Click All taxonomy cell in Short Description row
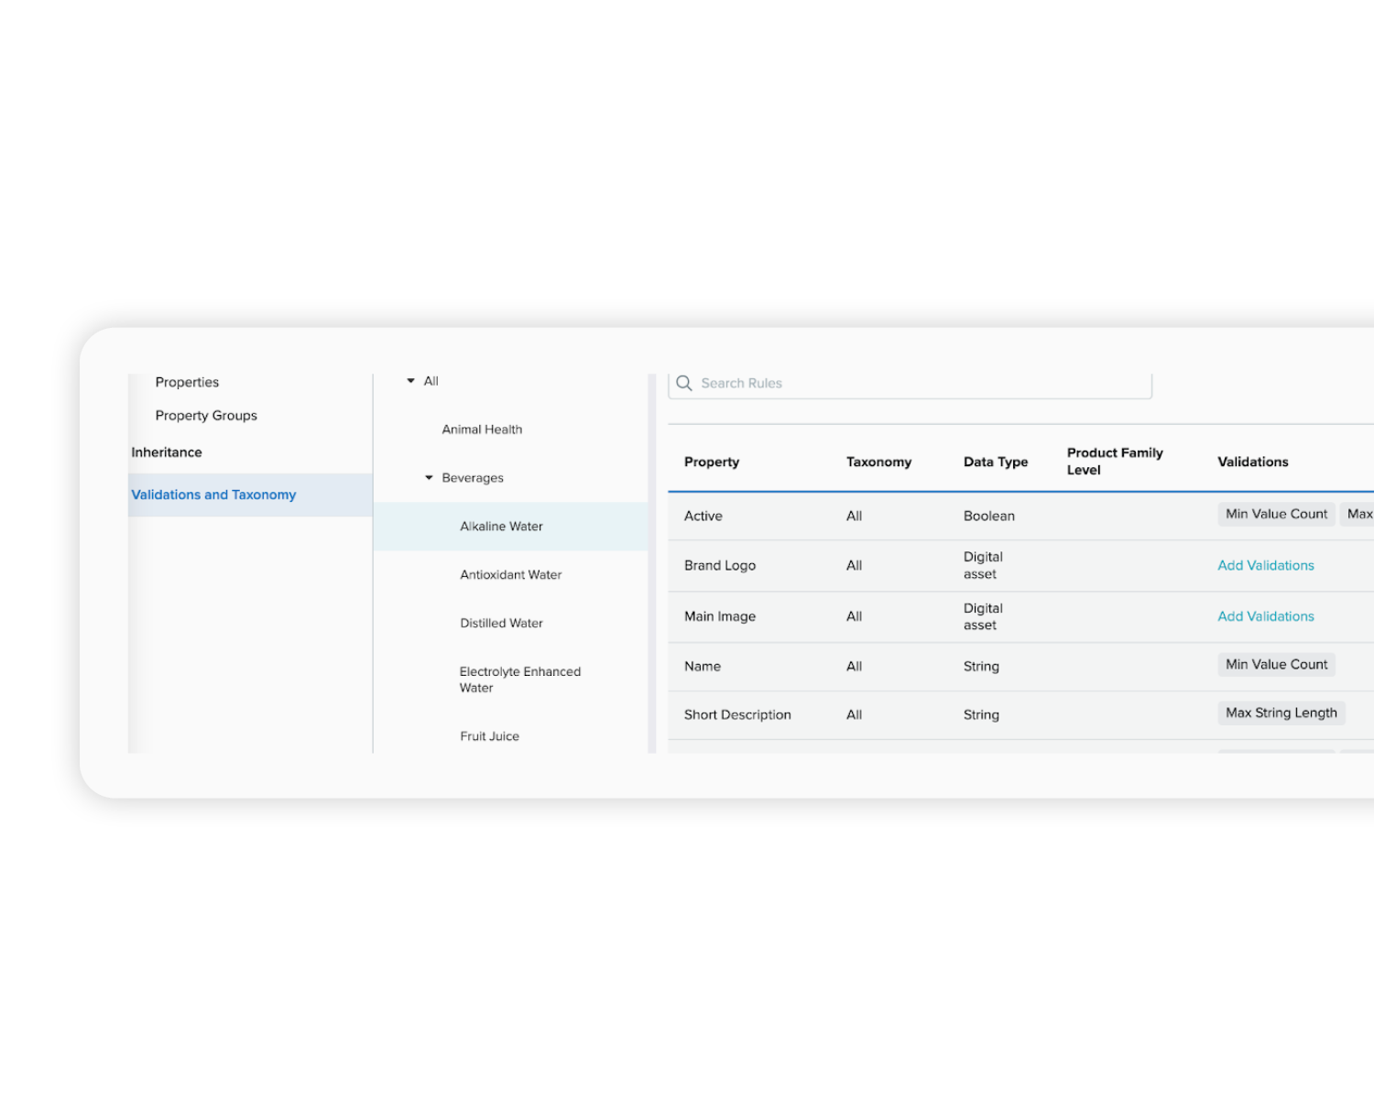The image size is (1374, 1099). pos(854,715)
